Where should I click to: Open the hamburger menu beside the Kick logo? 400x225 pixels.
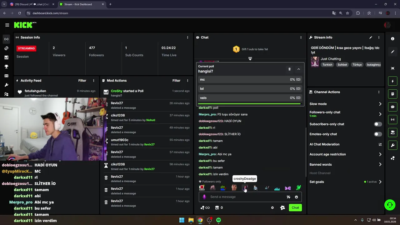point(7,25)
